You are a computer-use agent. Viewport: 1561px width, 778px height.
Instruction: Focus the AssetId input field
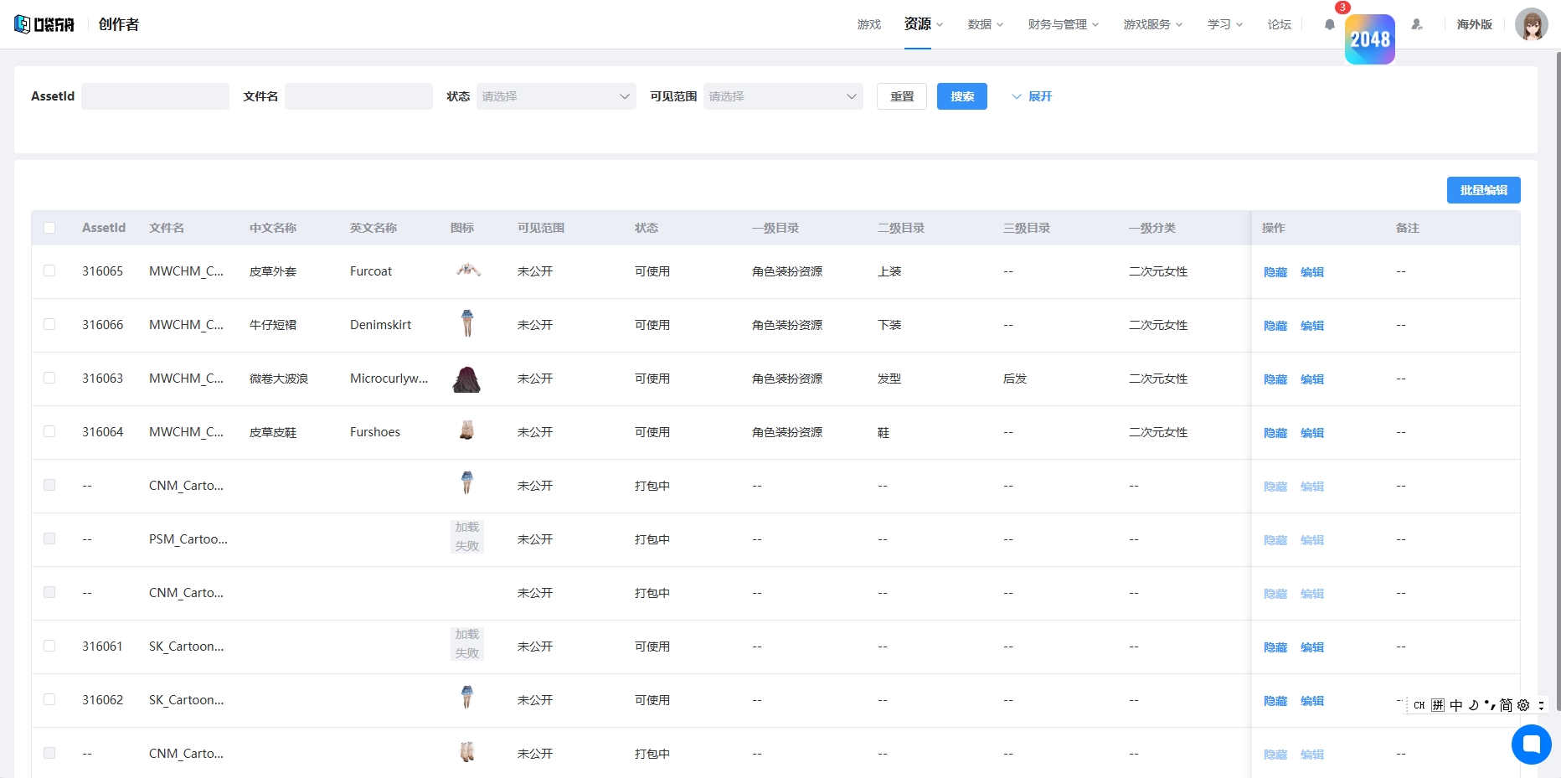point(155,96)
